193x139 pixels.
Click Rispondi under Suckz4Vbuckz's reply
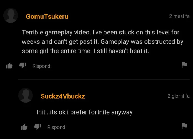(x=57, y=127)
